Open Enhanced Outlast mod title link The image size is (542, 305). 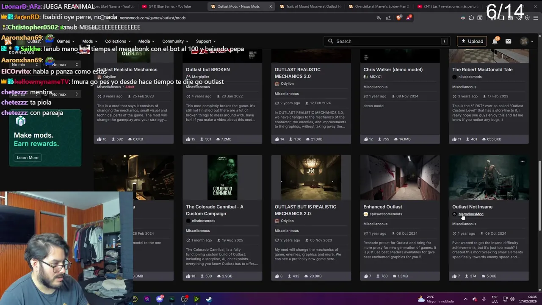tap(383, 207)
